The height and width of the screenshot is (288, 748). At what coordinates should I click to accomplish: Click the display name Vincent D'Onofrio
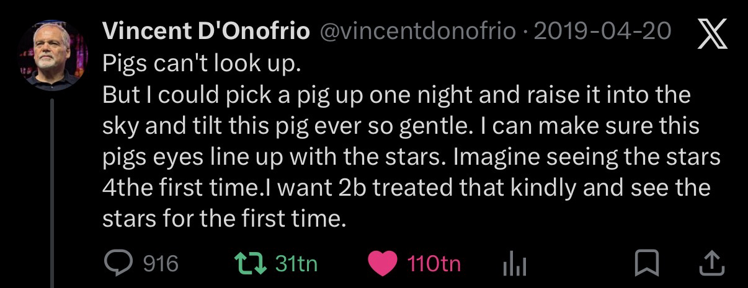click(206, 31)
